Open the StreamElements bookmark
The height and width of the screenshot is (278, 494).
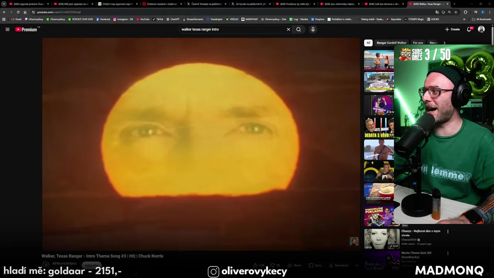[193, 19]
